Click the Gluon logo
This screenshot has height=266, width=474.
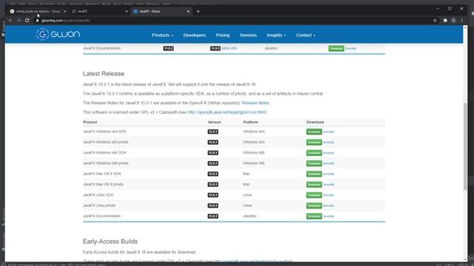(x=58, y=35)
